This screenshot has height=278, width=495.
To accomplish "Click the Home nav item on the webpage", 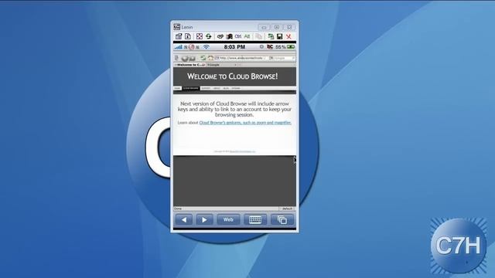I will click(177, 88).
